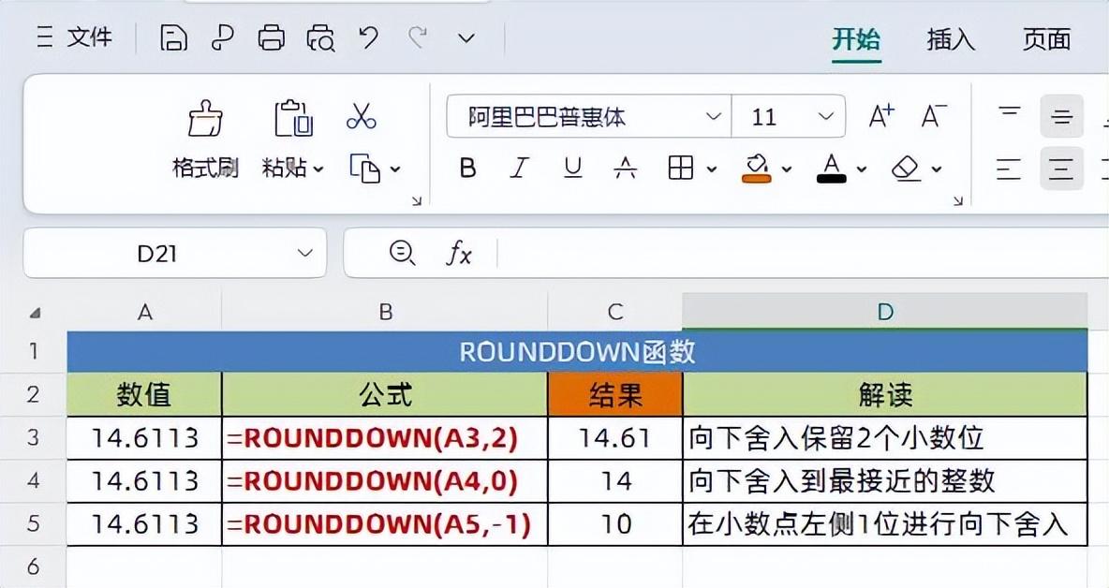The height and width of the screenshot is (588, 1109).
Task: Open the Borders dropdown arrow
Action: tap(712, 169)
